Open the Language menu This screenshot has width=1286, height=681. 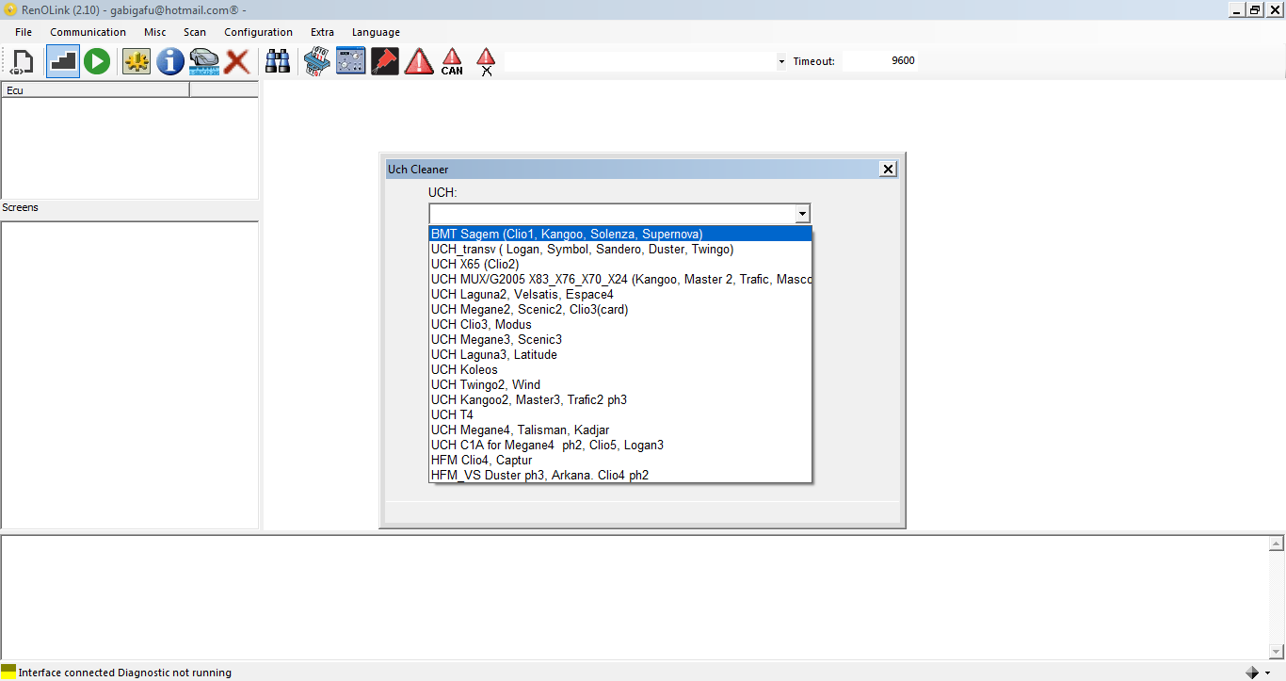pos(376,32)
